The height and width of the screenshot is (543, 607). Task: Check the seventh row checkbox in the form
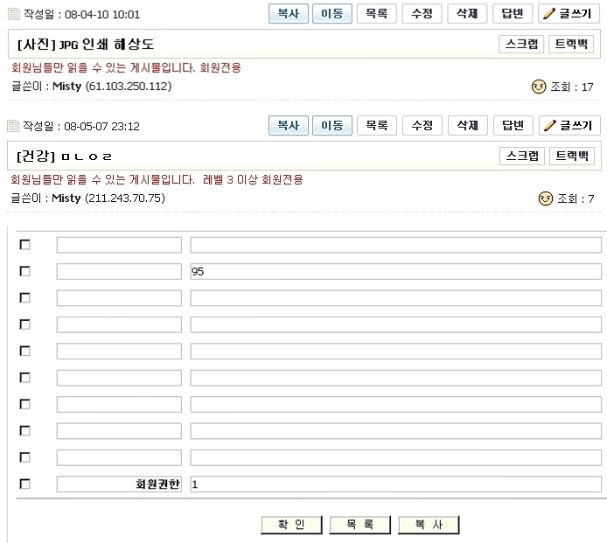[x=24, y=405]
